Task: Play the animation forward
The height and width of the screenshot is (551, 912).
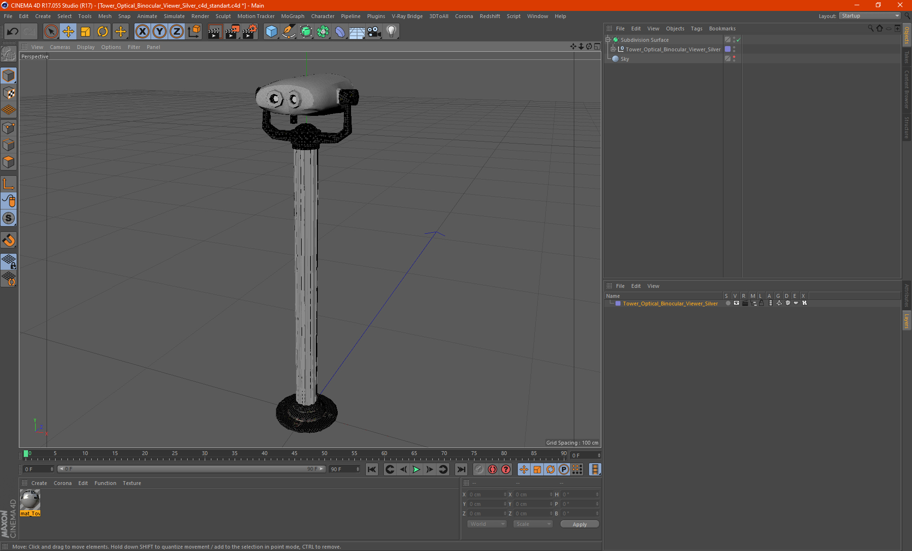Action: (416, 469)
